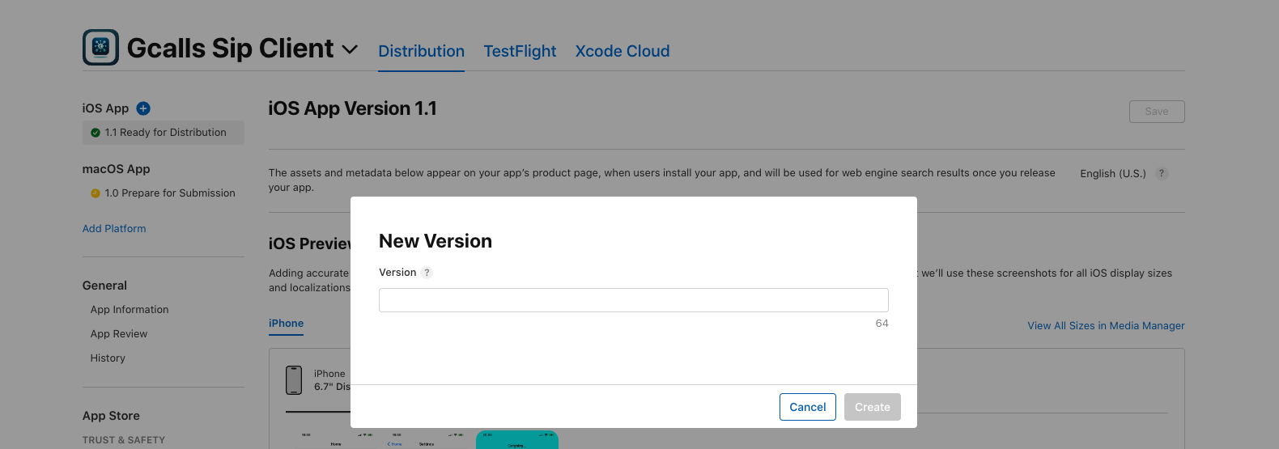Click the Add Platform link
The height and width of the screenshot is (449, 1279).
pyautogui.click(x=114, y=229)
